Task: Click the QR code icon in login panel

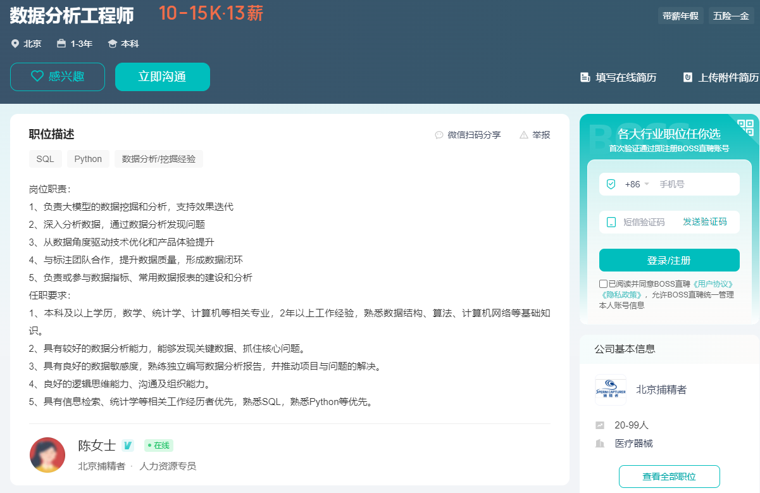Action: pyautogui.click(x=745, y=127)
